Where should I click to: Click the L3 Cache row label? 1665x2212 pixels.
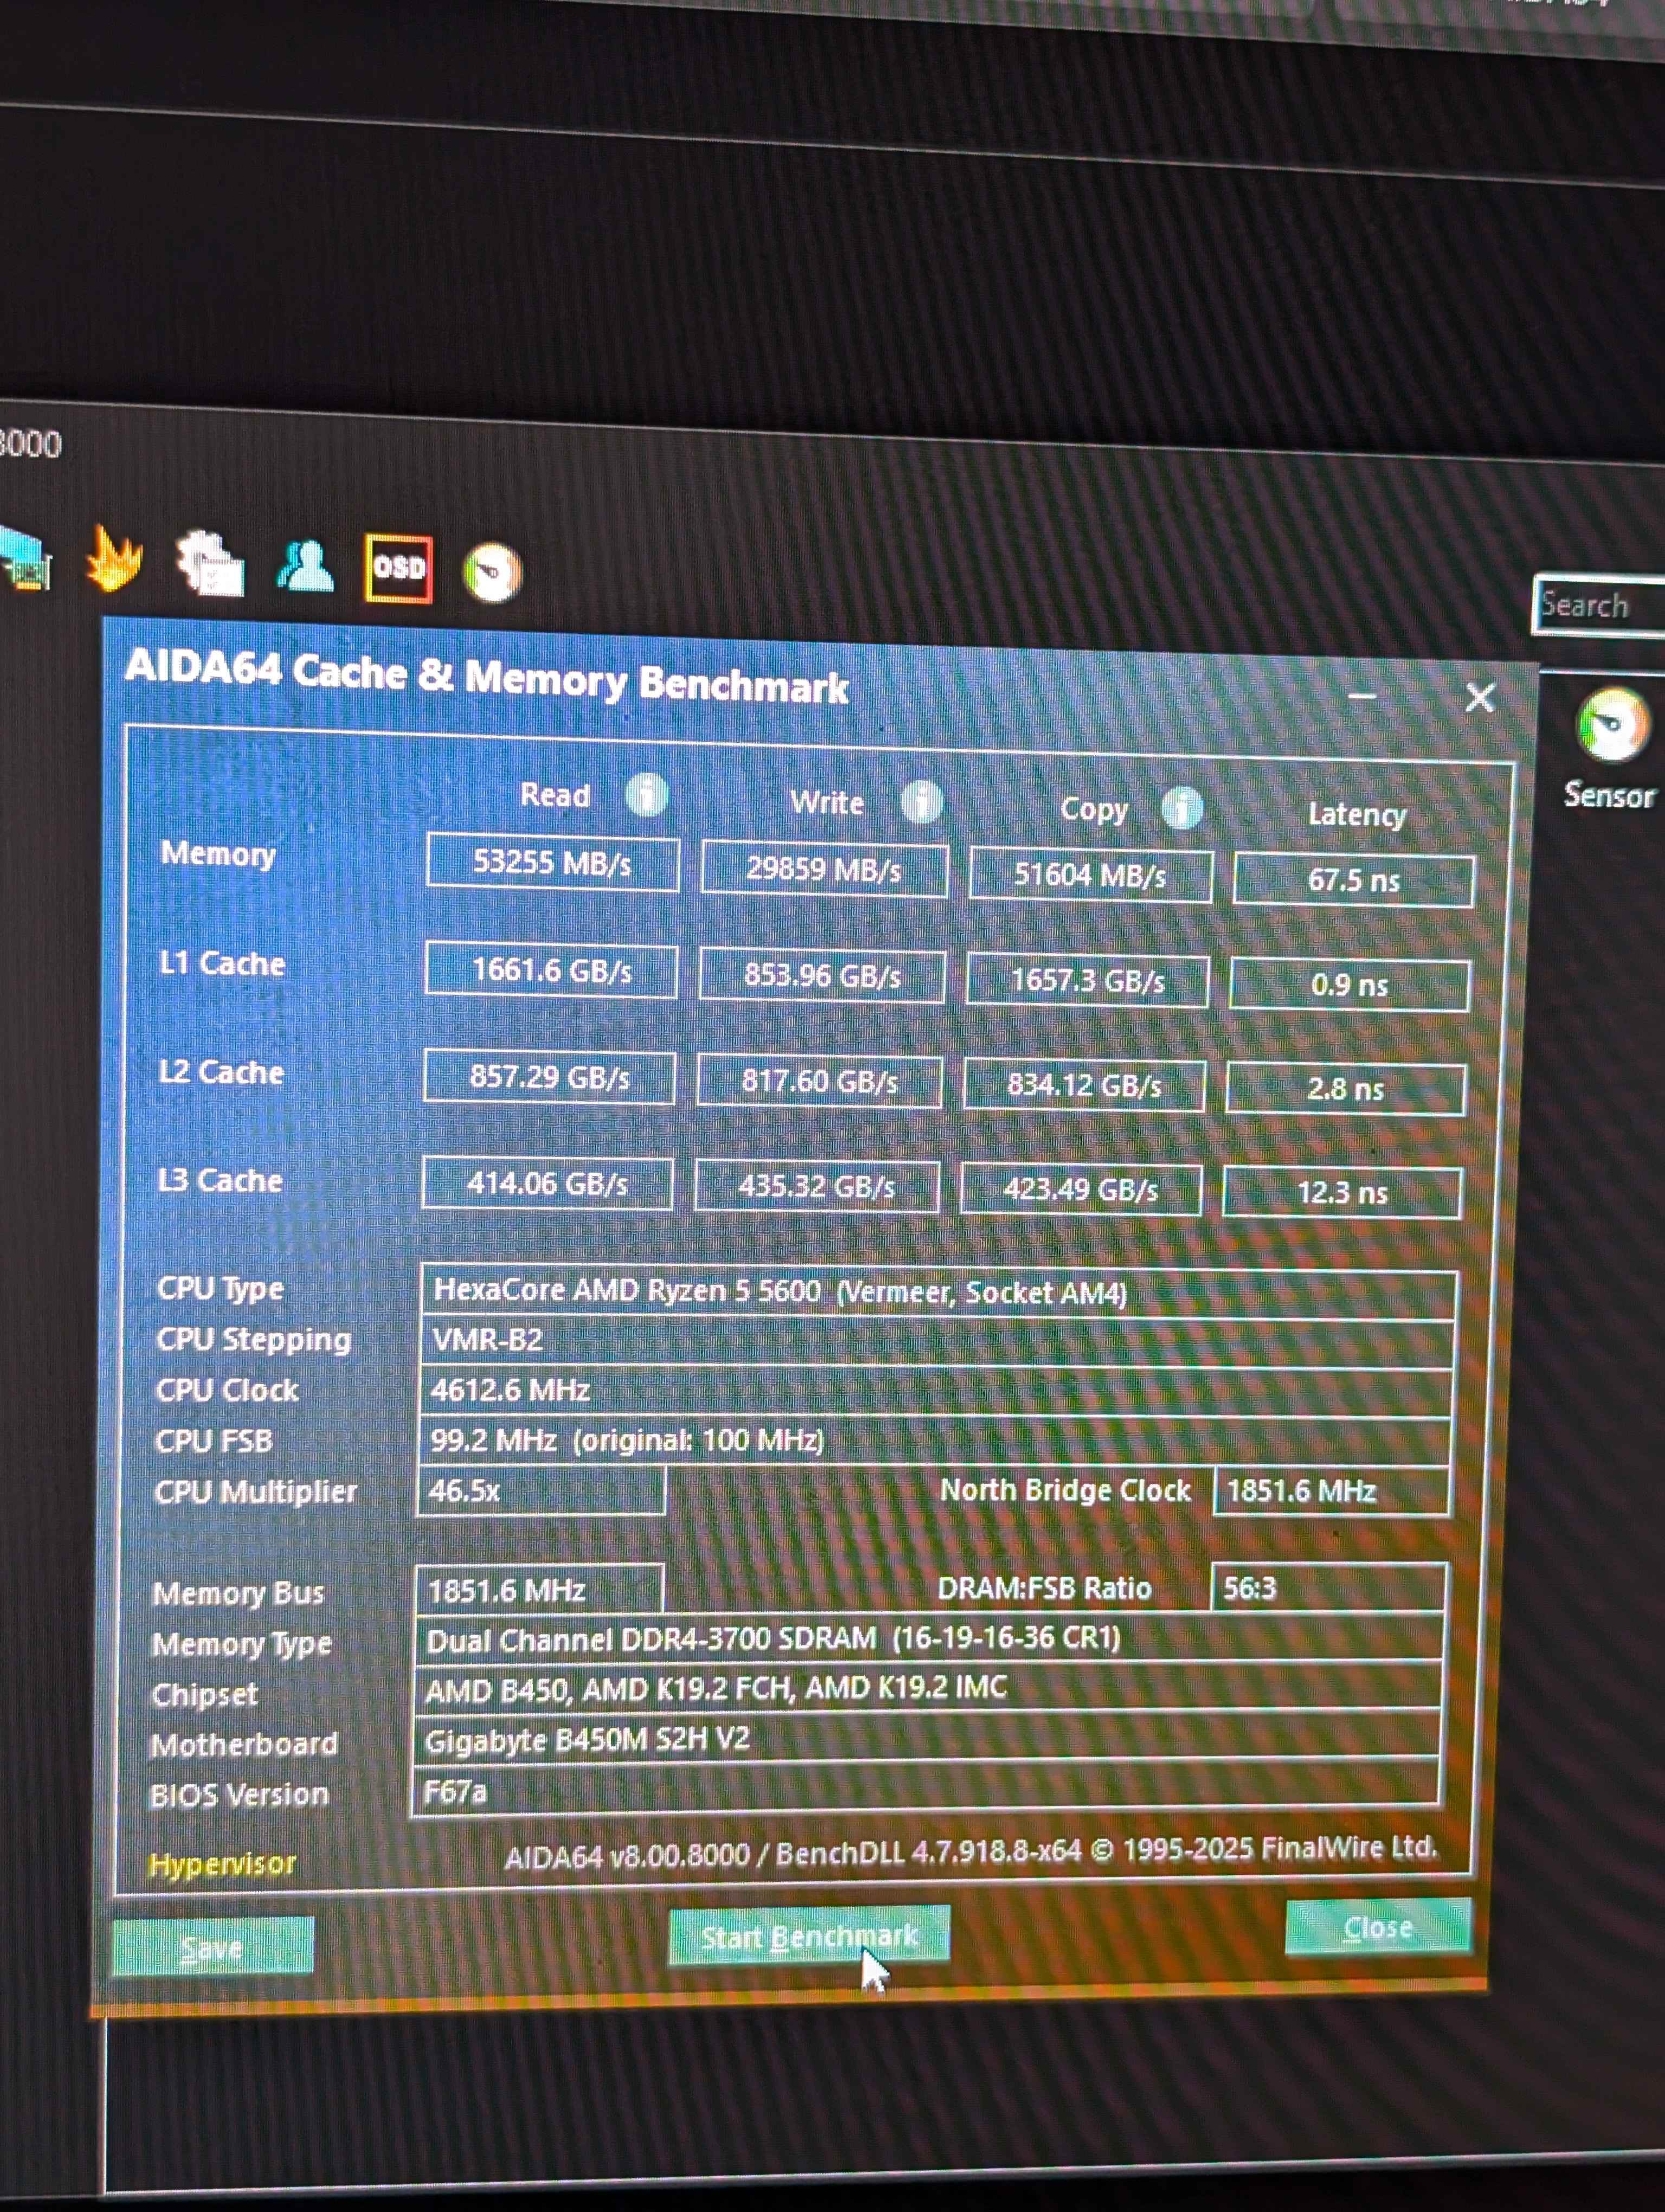pyautogui.click(x=220, y=1181)
